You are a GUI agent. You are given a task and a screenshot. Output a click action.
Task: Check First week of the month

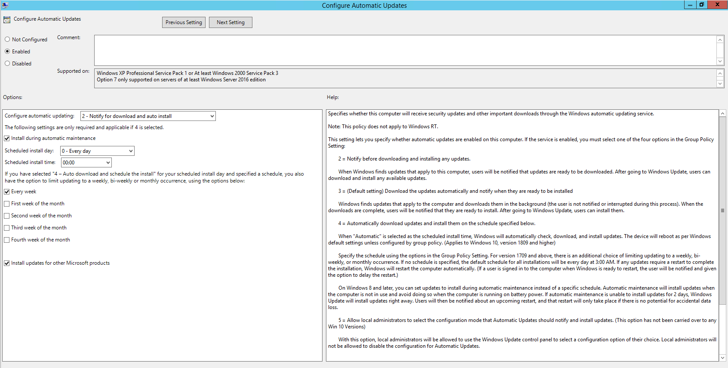pyautogui.click(x=7, y=204)
